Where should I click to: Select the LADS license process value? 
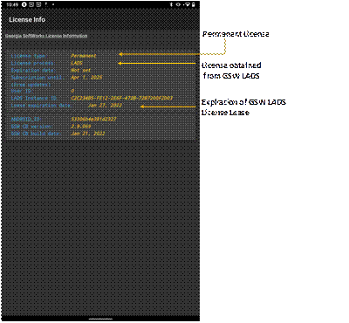tap(77, 63)
